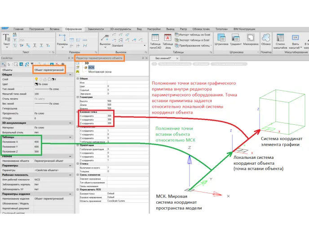
Task: Click the Тип линий По слою value
Action: [54, 89]
